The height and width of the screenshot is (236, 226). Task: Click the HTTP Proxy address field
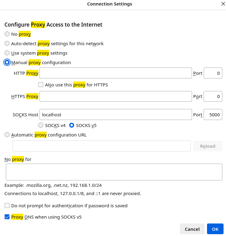click(115, 73)
